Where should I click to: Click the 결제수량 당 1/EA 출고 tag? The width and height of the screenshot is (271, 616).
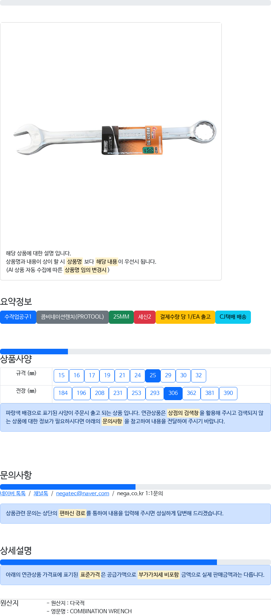click(x=185, y=317)
